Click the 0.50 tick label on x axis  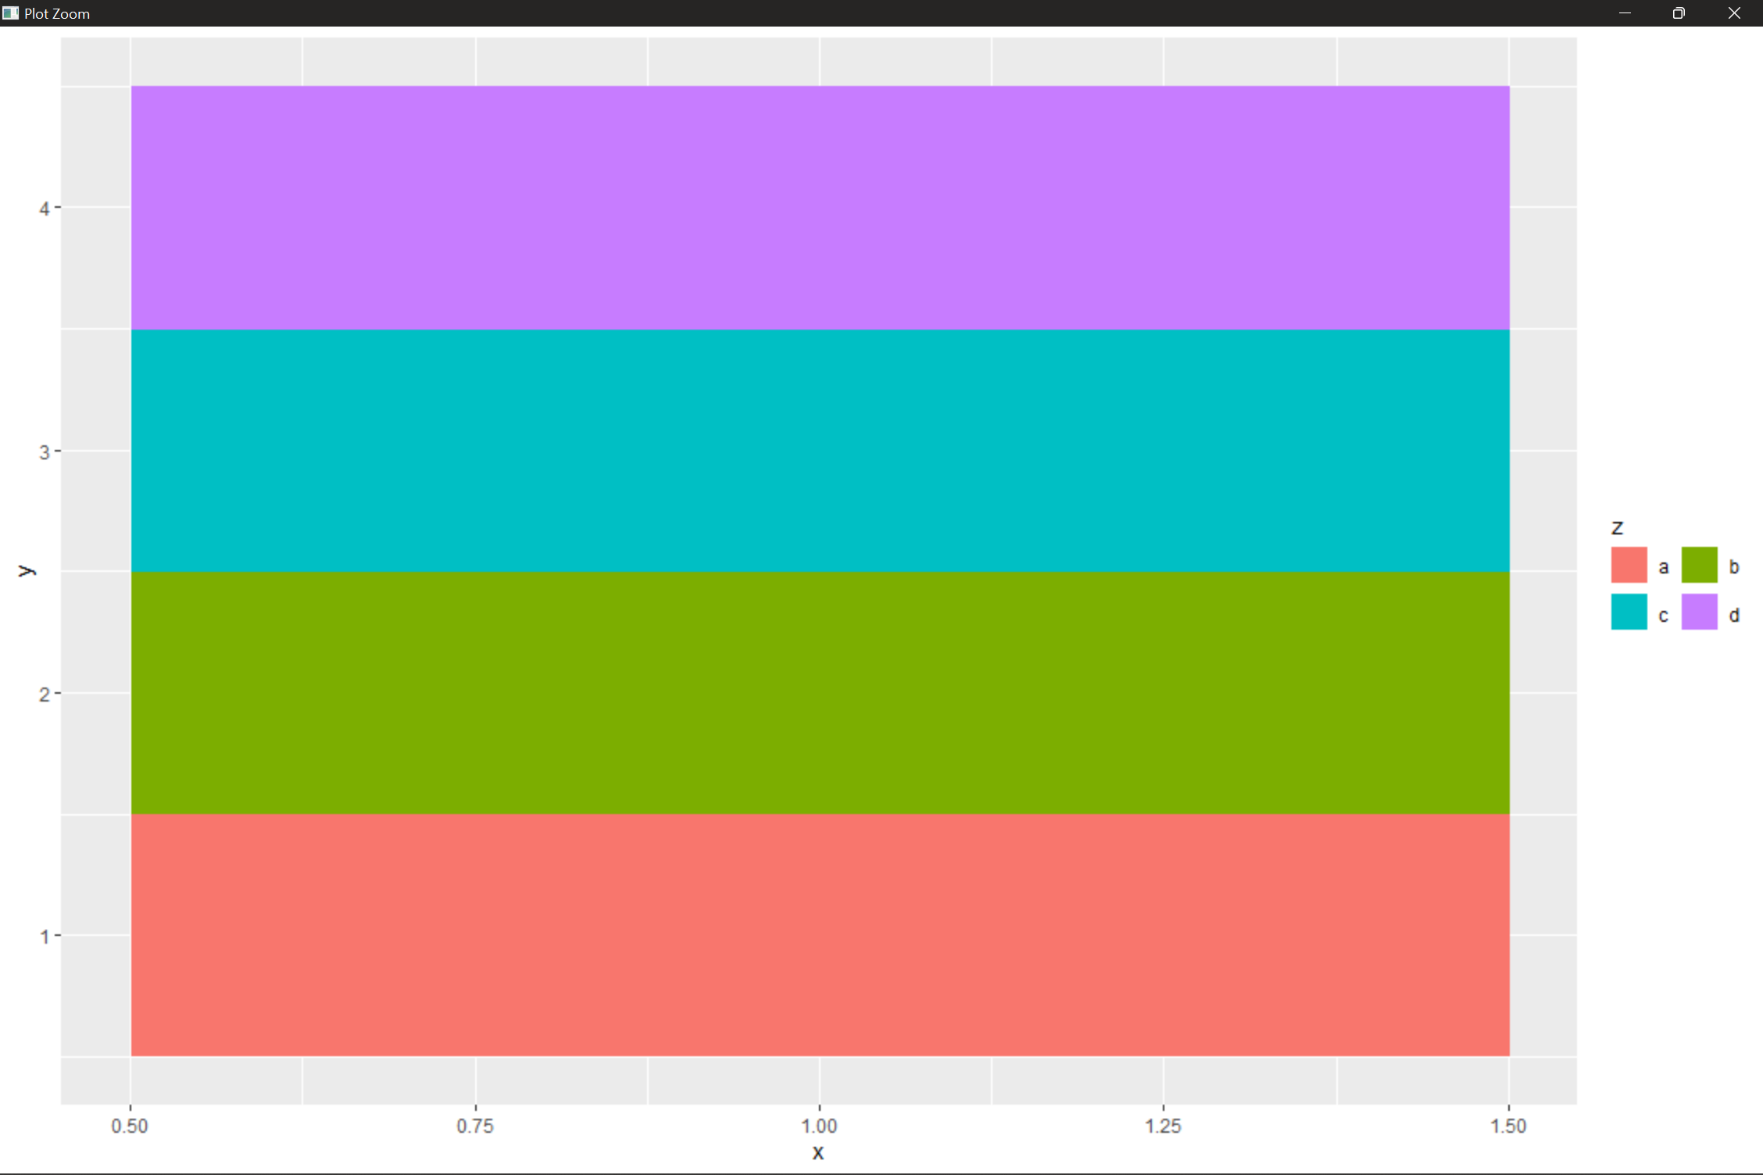click(131, 1125)
